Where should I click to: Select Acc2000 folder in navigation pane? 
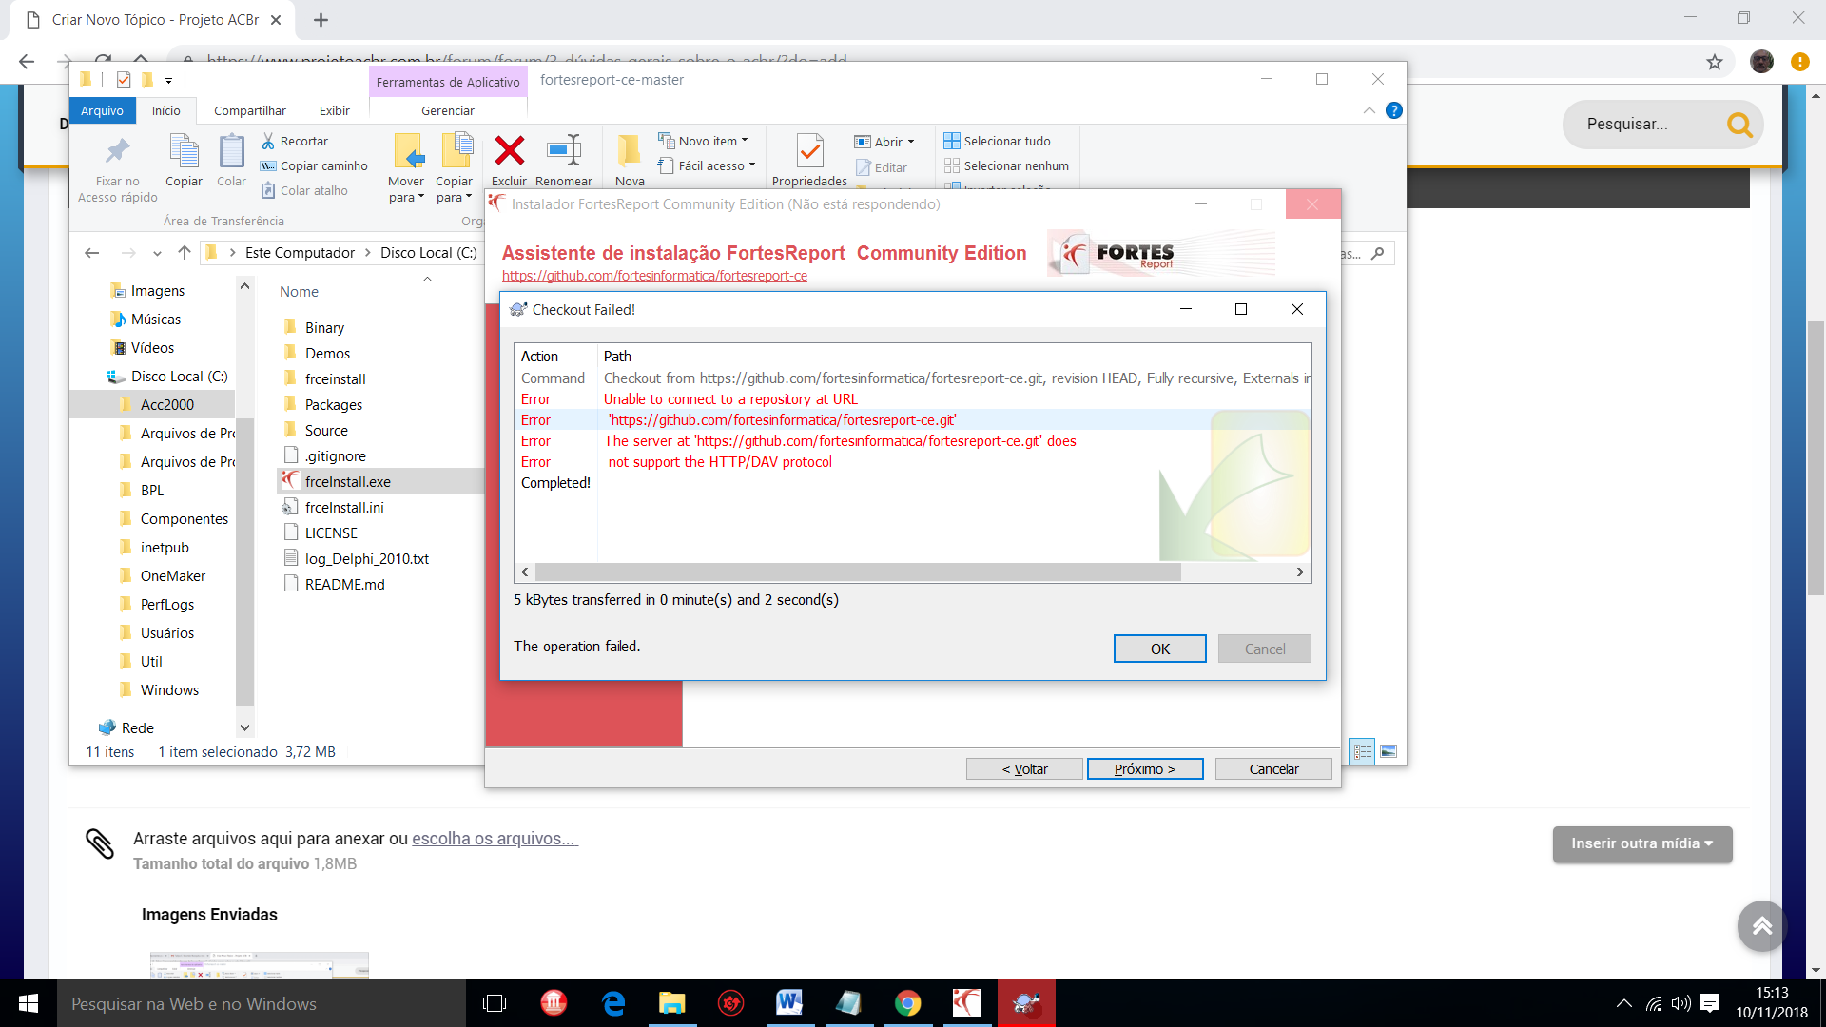coord(167,404)
